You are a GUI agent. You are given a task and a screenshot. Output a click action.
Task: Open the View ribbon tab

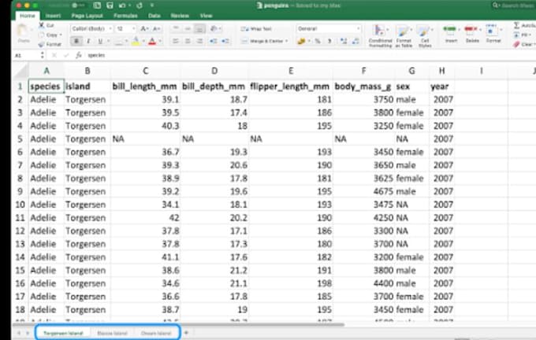tap(206, 16)
